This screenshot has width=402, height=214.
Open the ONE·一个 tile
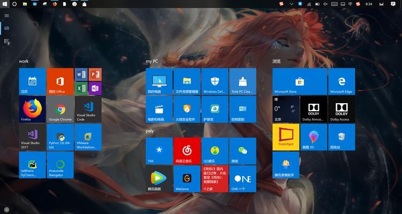click(x=243, y=179)
